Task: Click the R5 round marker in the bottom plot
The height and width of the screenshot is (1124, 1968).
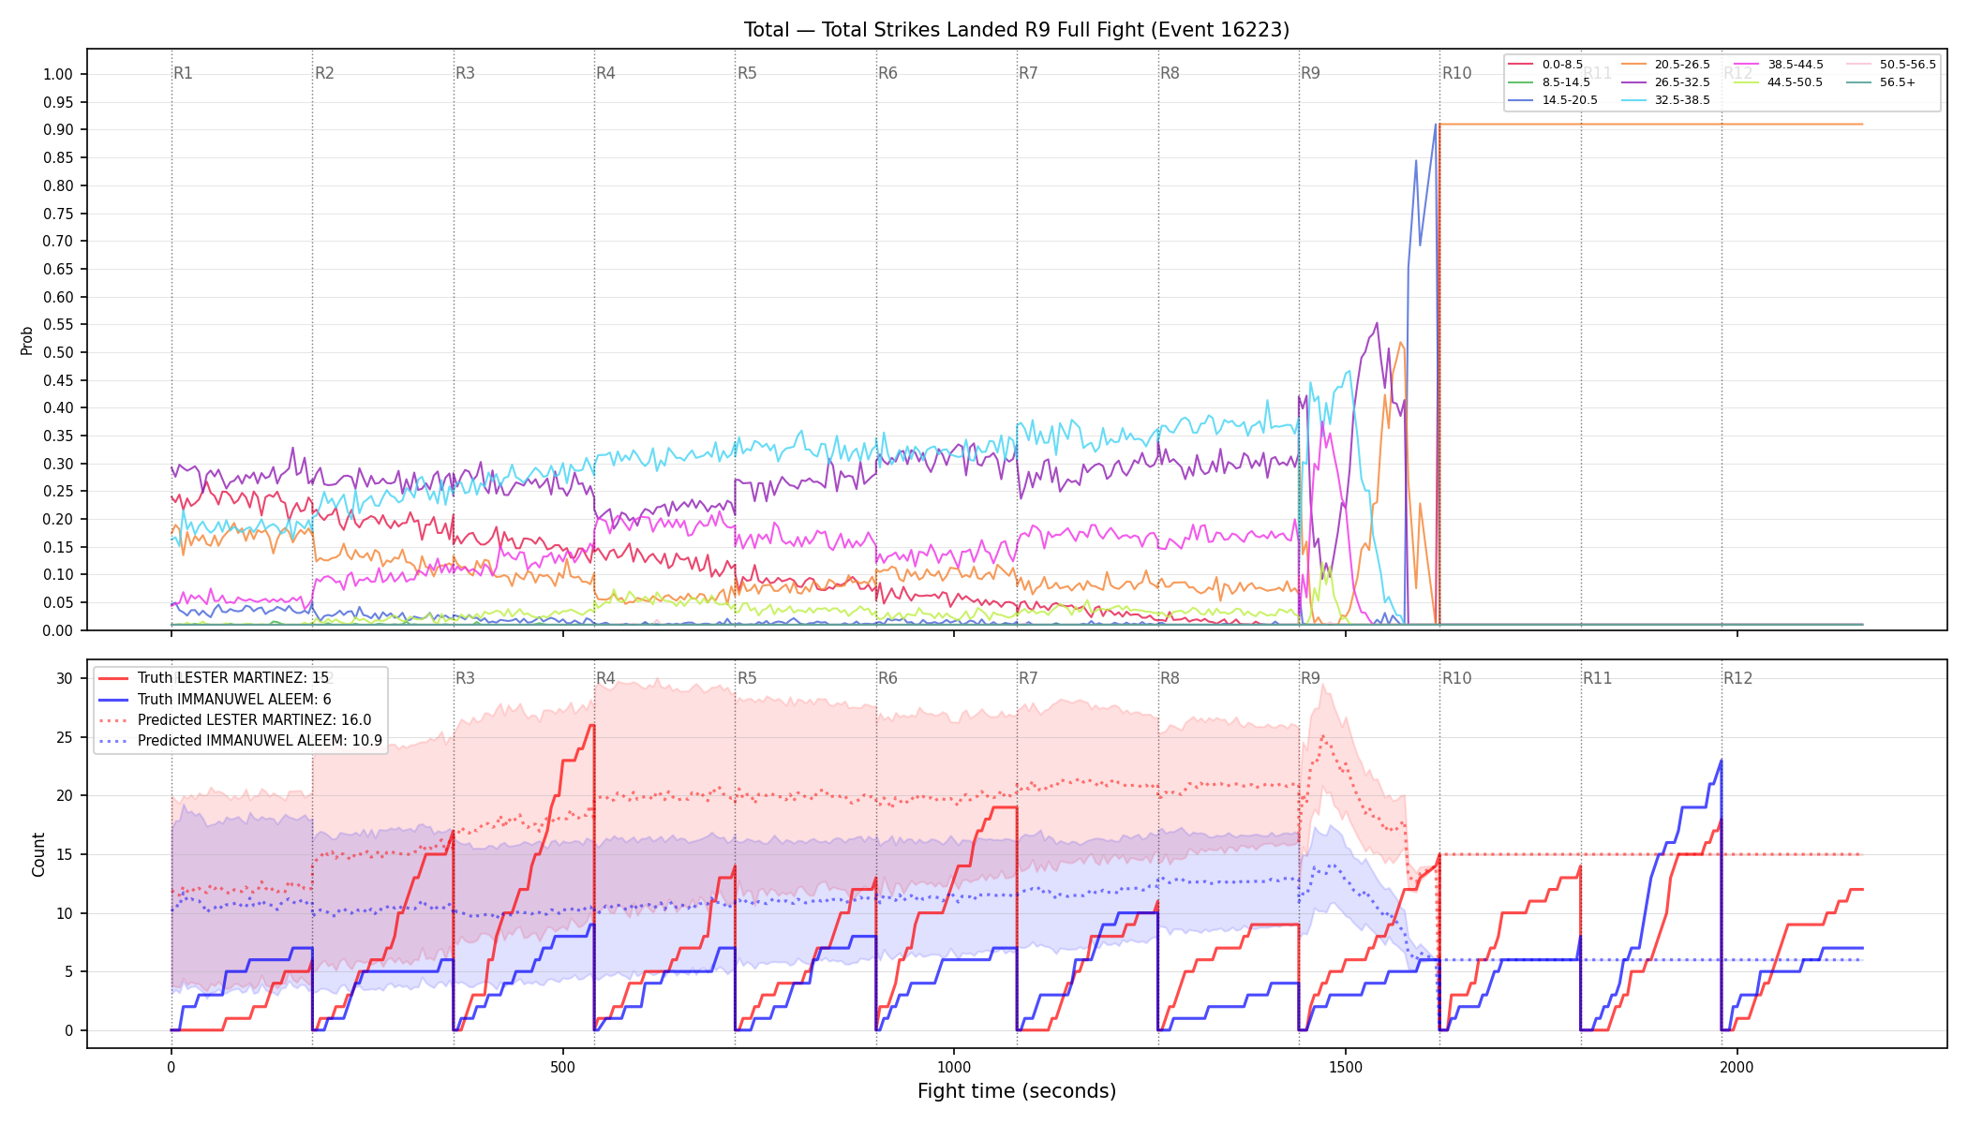Action: pyautogui.click(x=747, y=678)
